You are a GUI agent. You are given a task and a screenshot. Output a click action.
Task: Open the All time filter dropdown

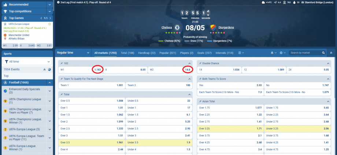(27, 62)
